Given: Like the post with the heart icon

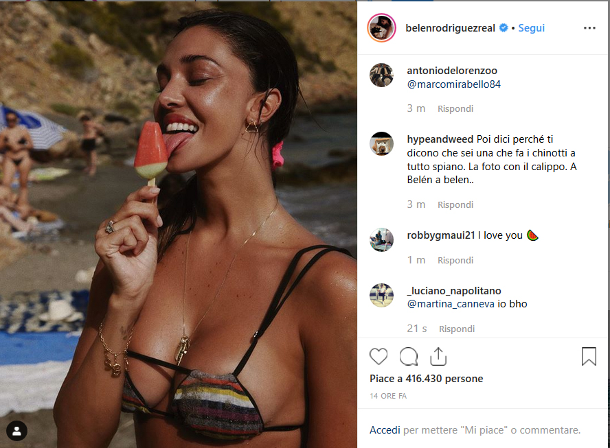Looking at the screenshot, I should click(379, 356).
